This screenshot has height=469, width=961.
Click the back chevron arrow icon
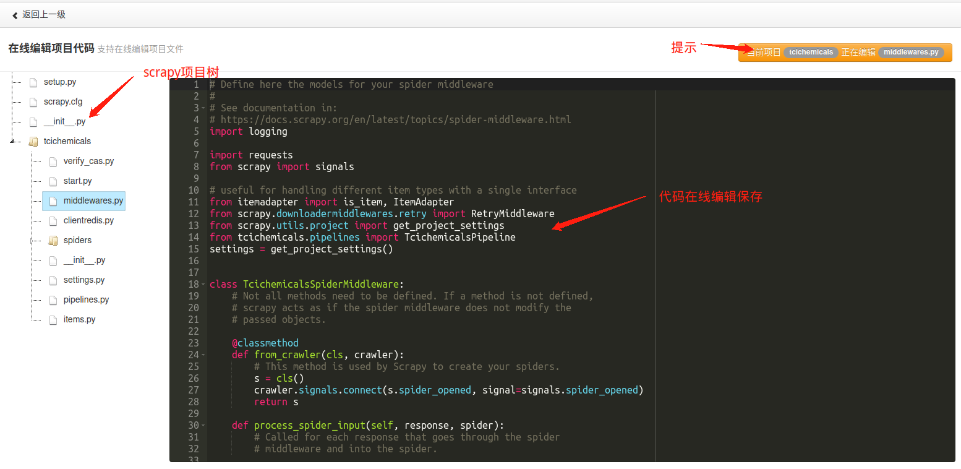click(x=15, y=15)
